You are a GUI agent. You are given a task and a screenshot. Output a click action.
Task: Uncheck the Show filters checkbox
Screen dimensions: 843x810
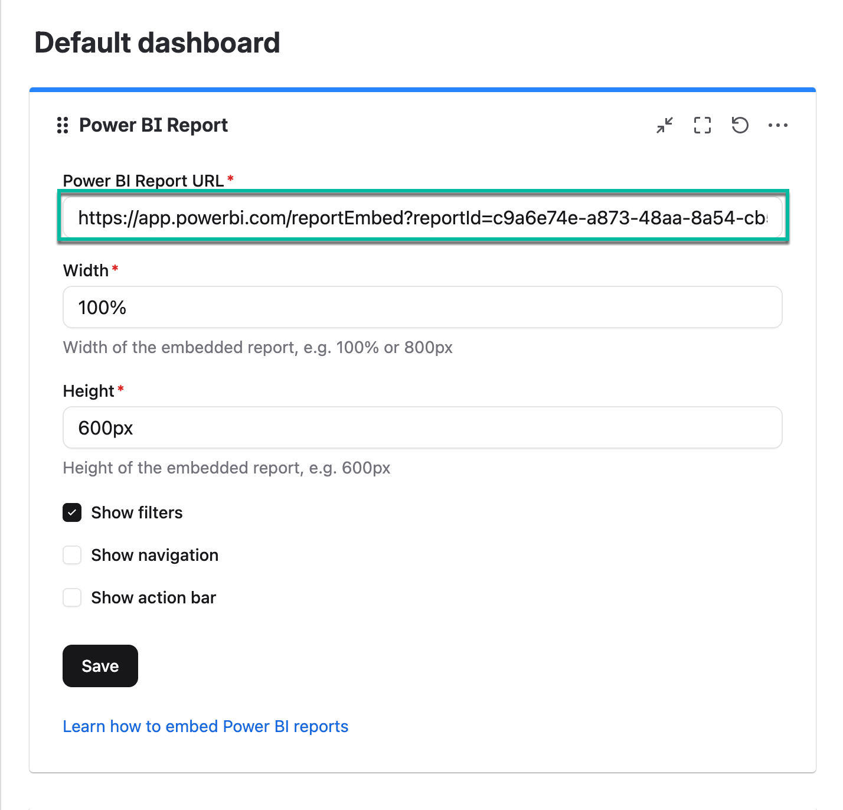72,512
